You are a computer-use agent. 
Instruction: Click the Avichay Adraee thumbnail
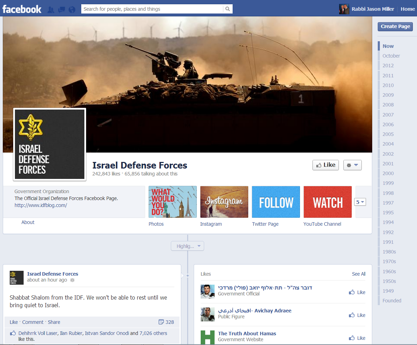pyautogui.click(x=208, y=314)
